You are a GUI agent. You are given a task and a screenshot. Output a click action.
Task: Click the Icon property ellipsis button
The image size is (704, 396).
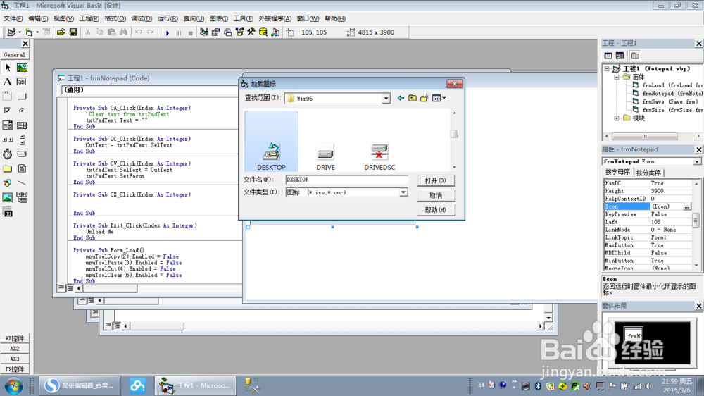tap(687, 206)
